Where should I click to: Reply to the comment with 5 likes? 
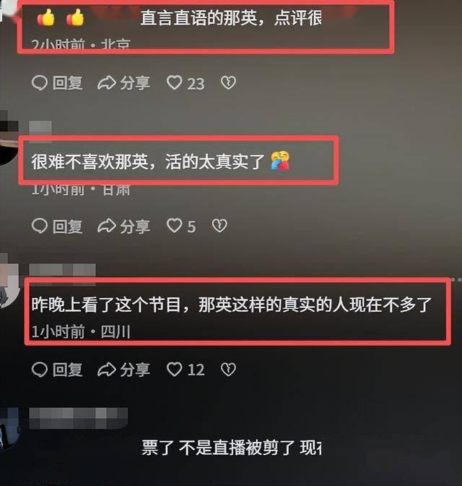[x=57, y=226]
